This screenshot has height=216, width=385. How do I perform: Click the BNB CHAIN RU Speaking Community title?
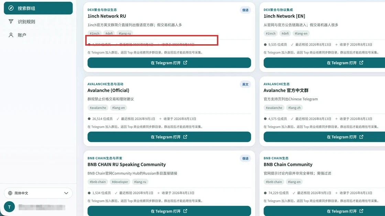point(127,164)
